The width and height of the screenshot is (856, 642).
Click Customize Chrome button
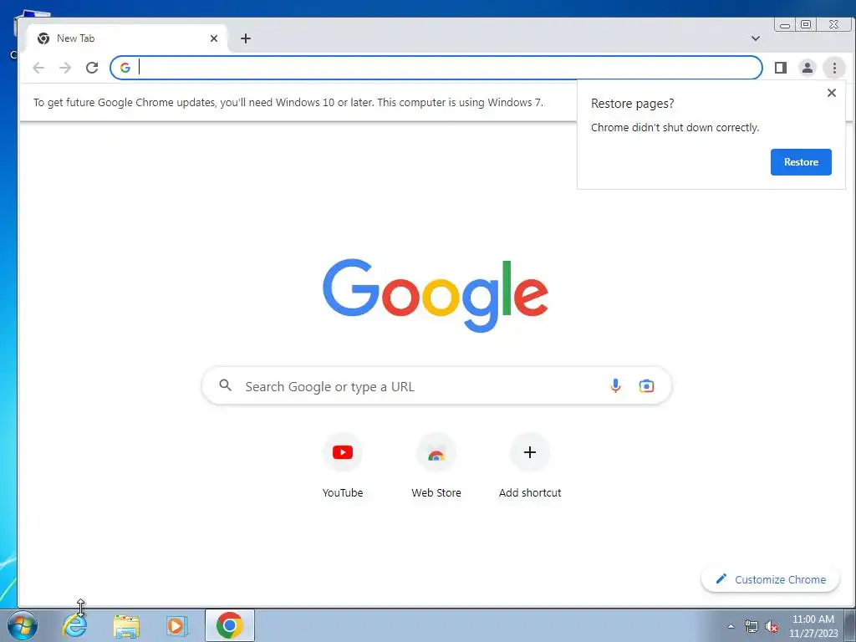770,579
